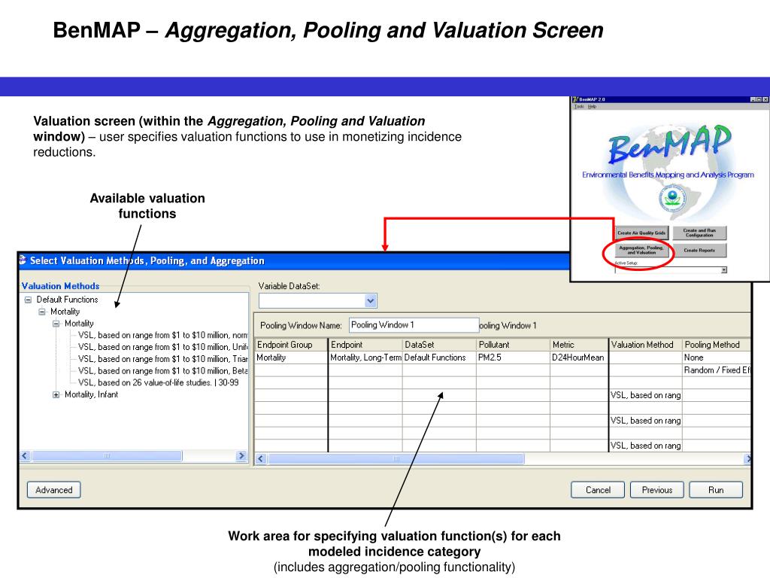The height and width of the screenshot is (578, 770).
Task: Click the dialog title bar icon
Action: click(x=23, y=260)
